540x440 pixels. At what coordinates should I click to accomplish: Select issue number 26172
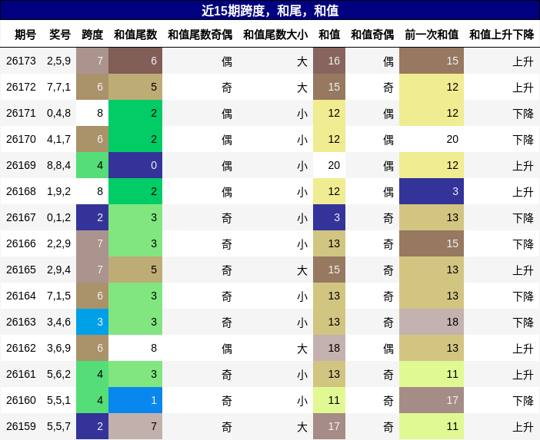coord(21,87)
